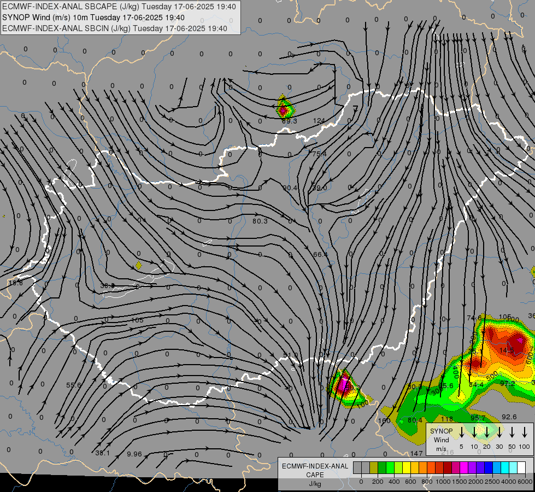Click the 160 value on the map
Viewport: 535px width, 492px height.
tap(384, 420)
